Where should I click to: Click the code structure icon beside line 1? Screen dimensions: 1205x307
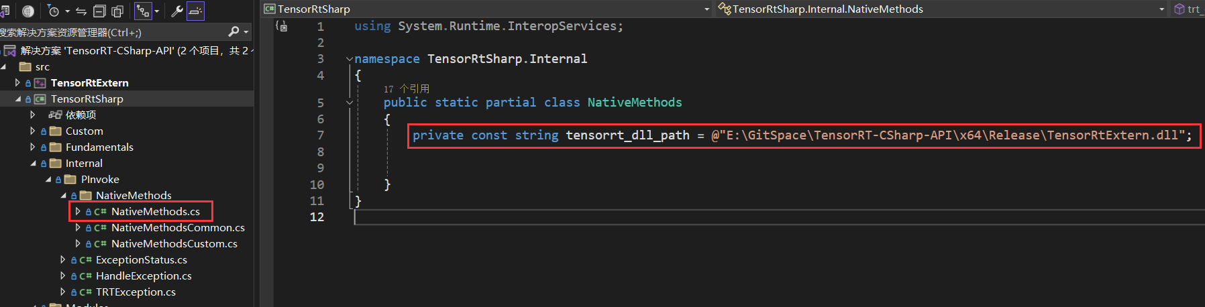tap(282, 26)
